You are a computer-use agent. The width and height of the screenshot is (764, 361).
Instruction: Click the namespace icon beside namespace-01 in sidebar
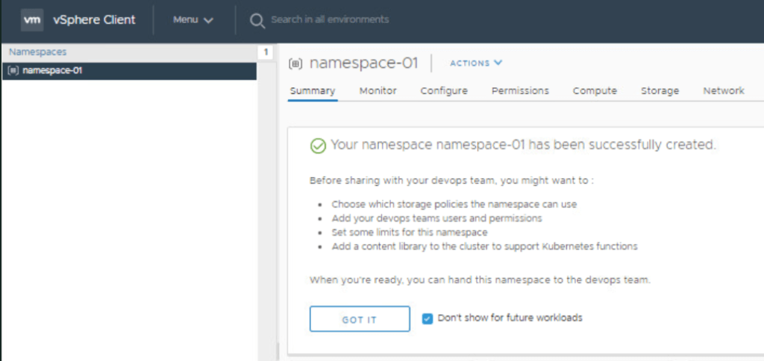[13, 71]
